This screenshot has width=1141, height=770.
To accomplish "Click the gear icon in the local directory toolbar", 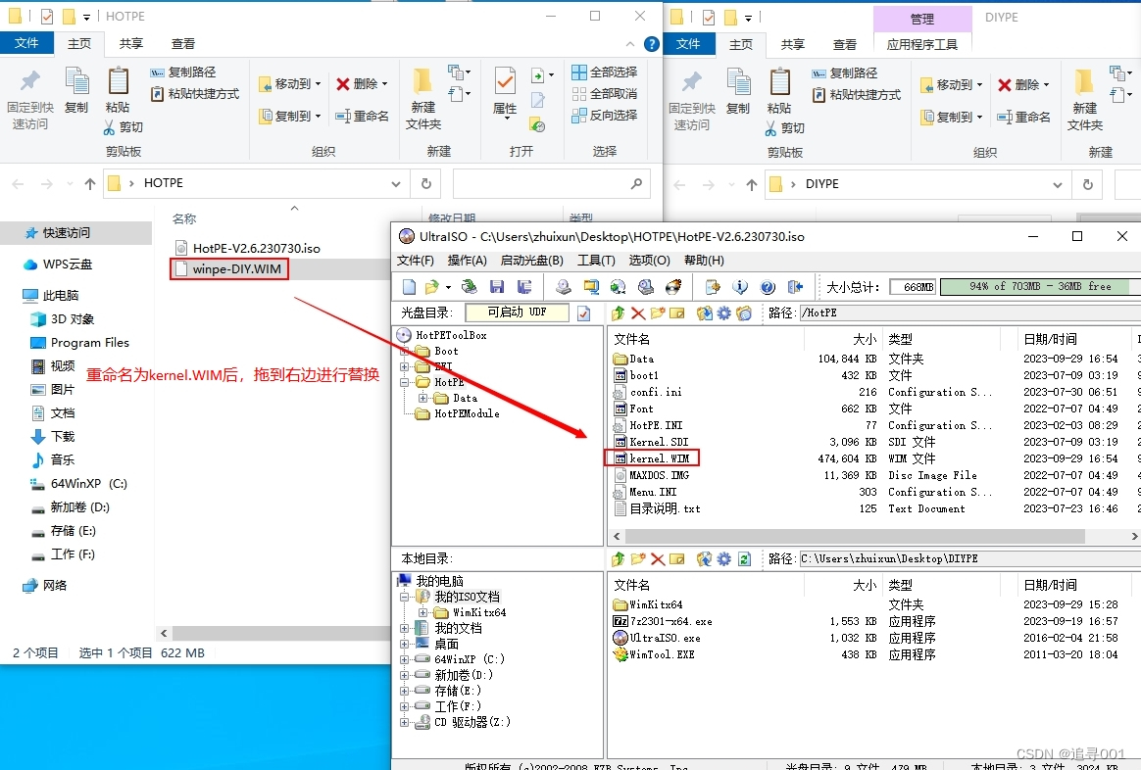I will [724, 559].
